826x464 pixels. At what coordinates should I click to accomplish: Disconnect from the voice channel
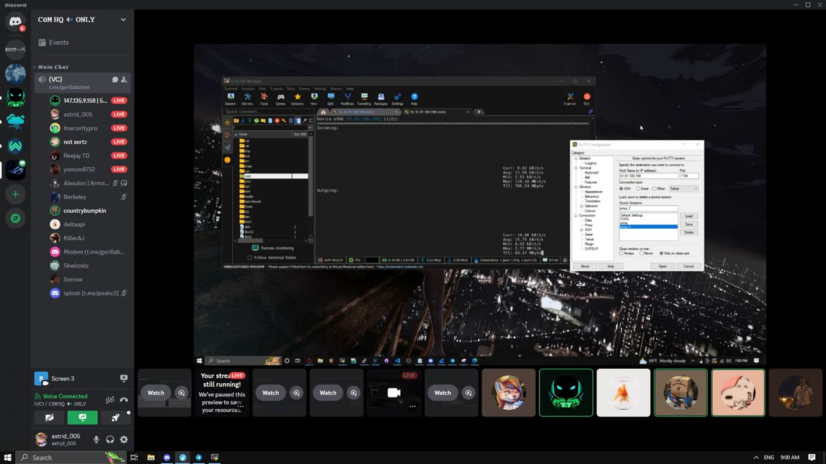pos(124,400)
